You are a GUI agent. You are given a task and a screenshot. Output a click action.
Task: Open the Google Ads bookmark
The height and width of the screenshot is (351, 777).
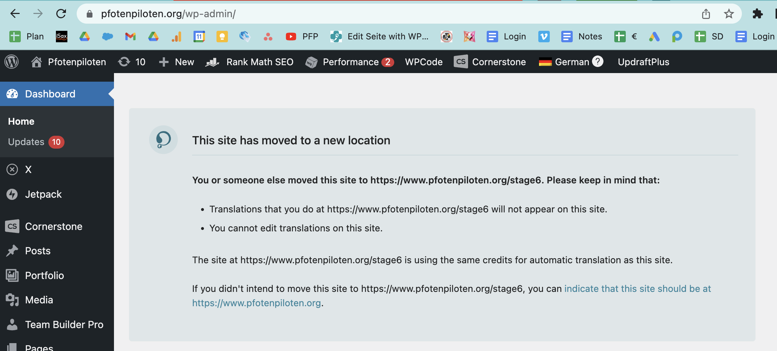(x=654, y=37)
